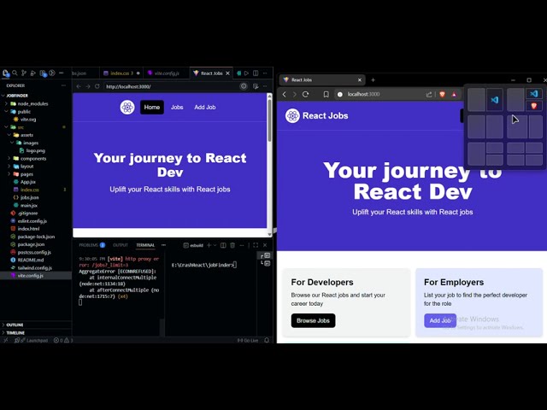Split the editor with the split icon
547x410 pixels.
(x=256, y=73)
